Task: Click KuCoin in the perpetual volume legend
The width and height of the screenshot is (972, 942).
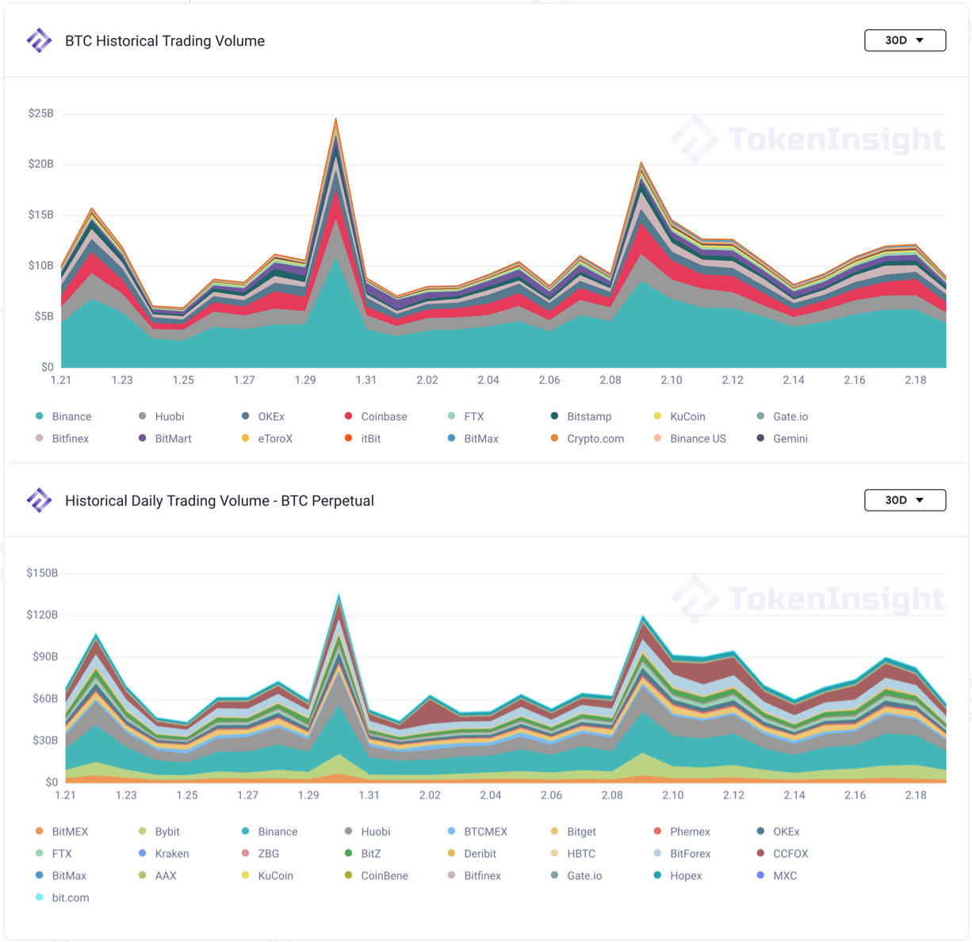Action: (267, 876)
